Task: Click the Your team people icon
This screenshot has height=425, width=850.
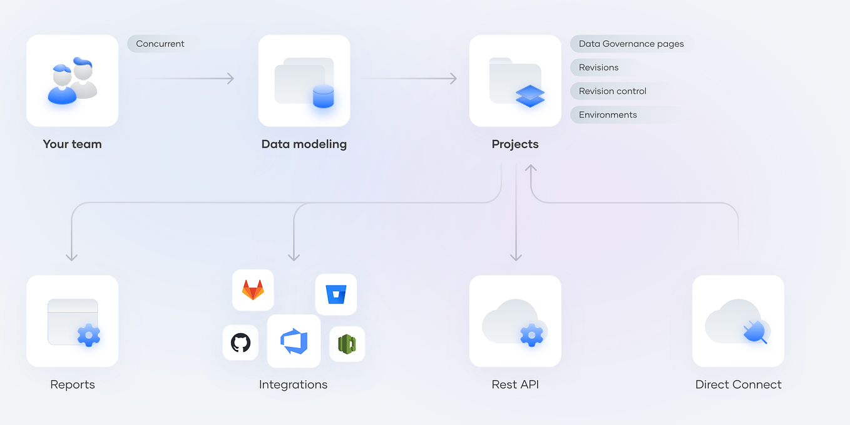Action: [x=72, y=80]
